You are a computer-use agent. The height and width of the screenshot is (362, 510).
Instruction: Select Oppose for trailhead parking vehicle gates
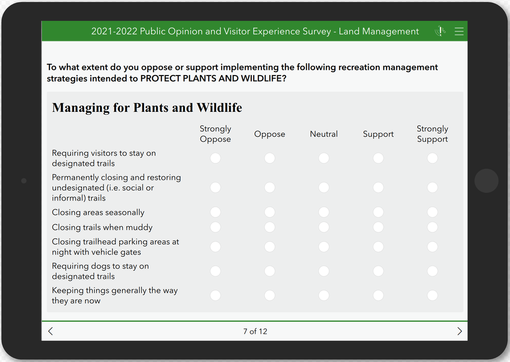tap(270, 247)
